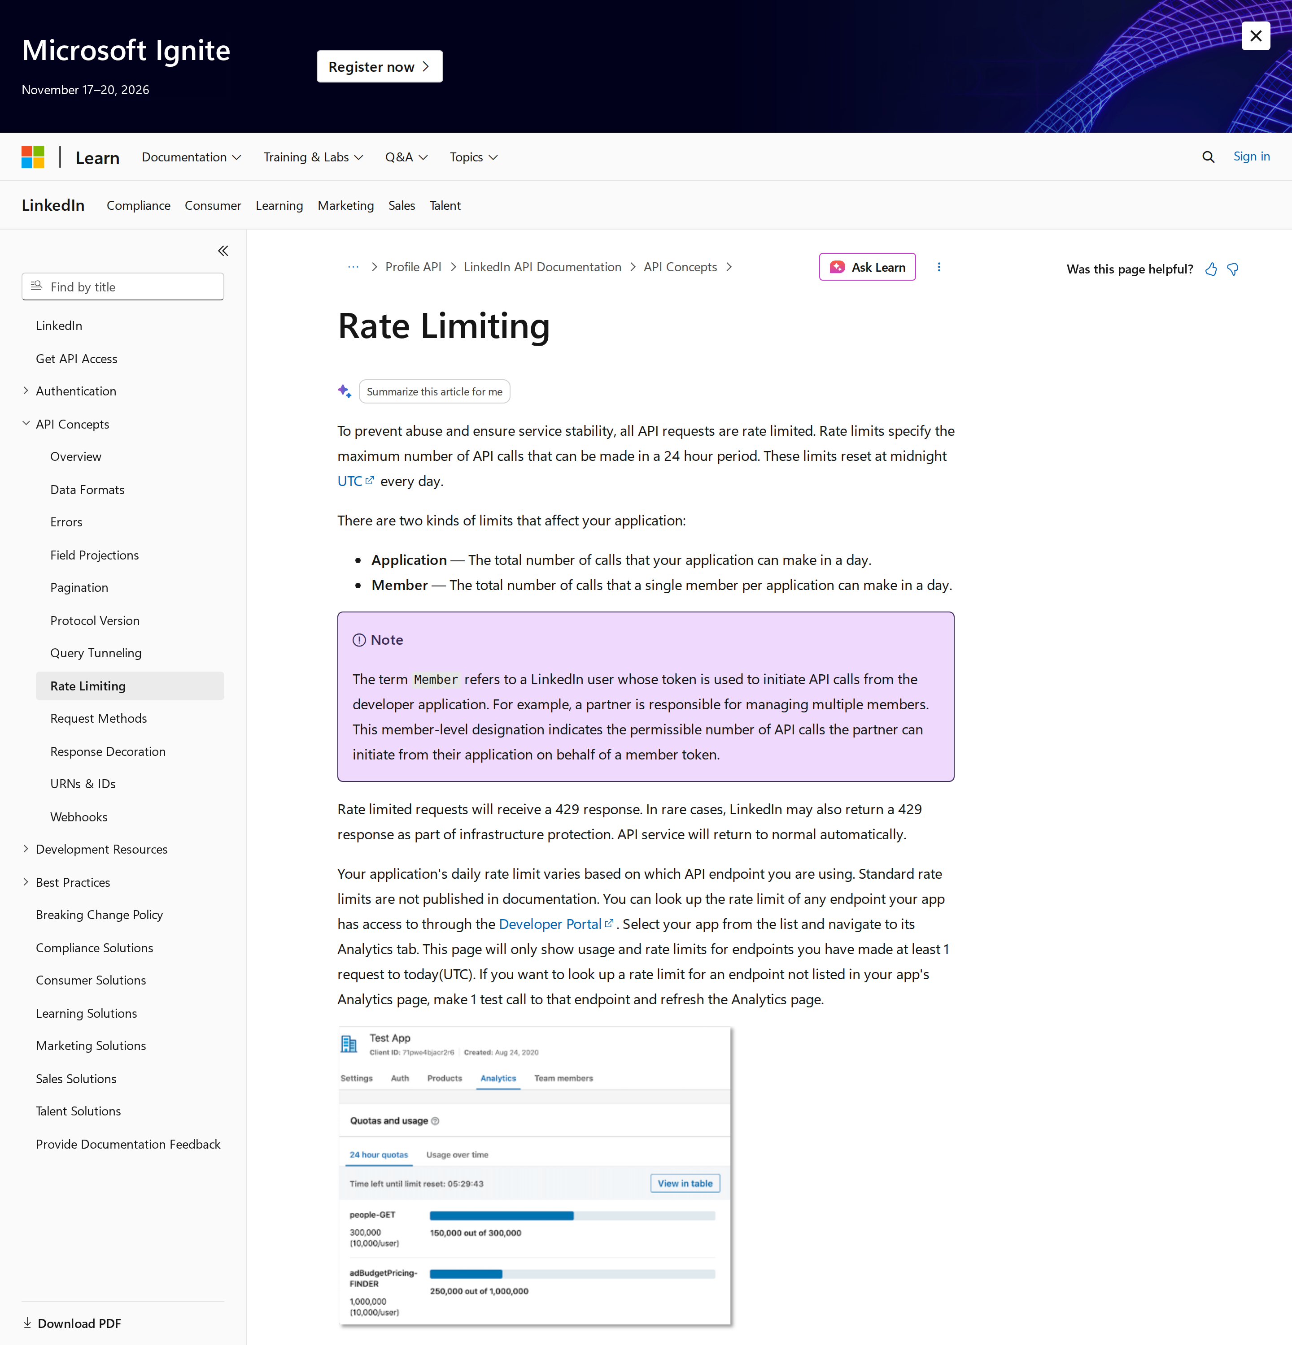Open the search magnifier icon

pyautogui.click(x=1208, y=156)
